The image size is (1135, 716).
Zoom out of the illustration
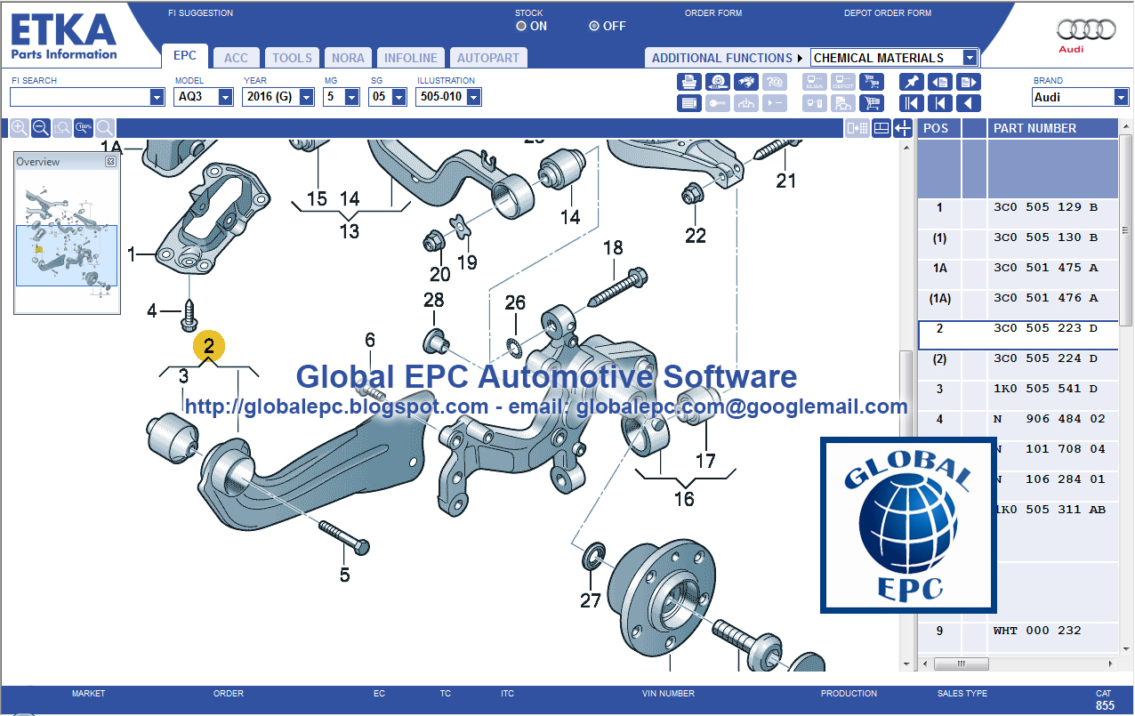[x=41, y=128]
